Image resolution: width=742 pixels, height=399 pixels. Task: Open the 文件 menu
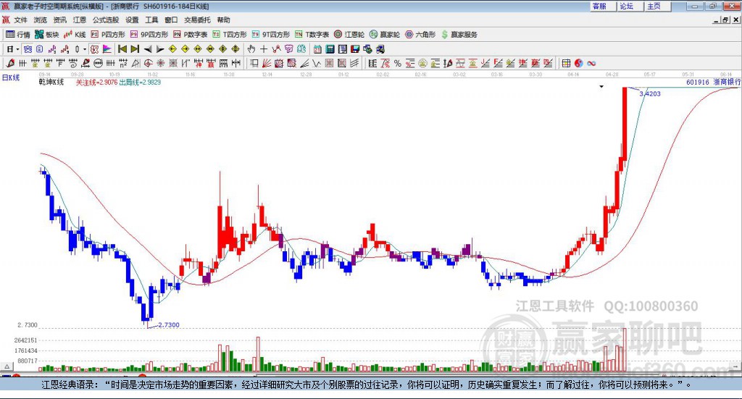pyautogui.click(x=20, y=20)
